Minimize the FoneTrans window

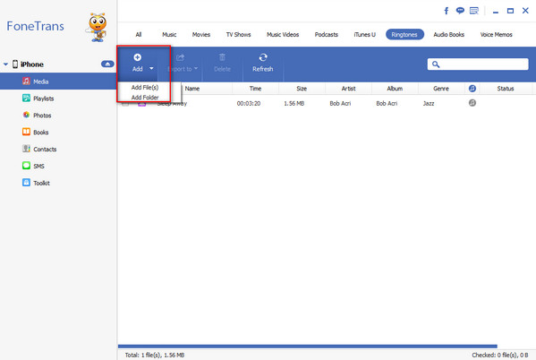click(x=496, y=12)
